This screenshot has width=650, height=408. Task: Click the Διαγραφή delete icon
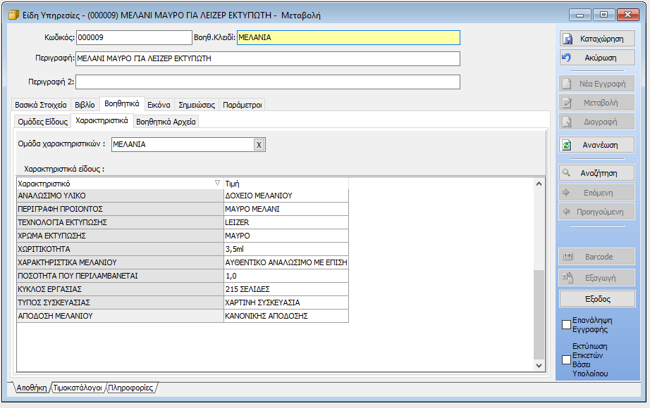566,122
